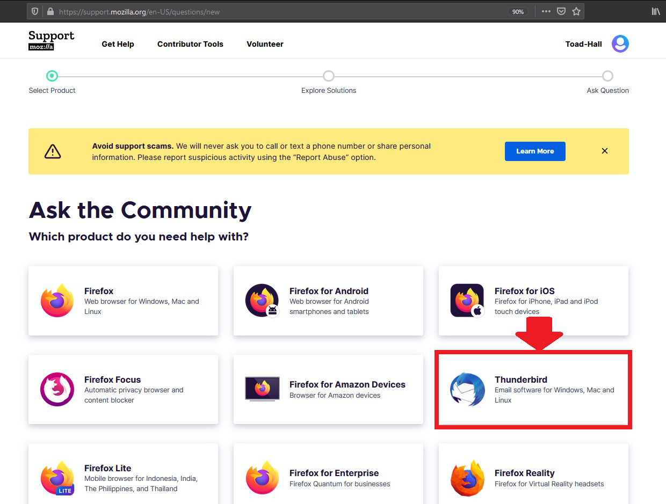The width and height of the screenshot is (666, 504).
Task: Click the Volunteer navigation item
Action: coord(265,44)
